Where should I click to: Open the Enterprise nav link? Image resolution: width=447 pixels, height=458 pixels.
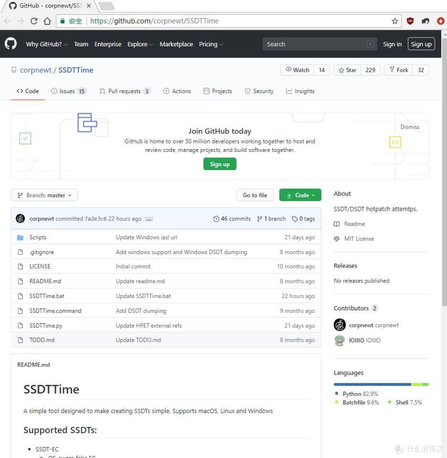[x=108, y=44]
